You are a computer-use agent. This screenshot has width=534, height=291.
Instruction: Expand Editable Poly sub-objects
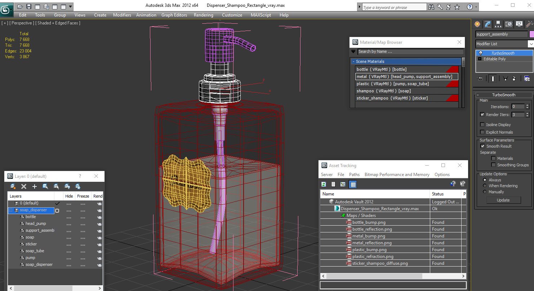[x=480, y=59]
